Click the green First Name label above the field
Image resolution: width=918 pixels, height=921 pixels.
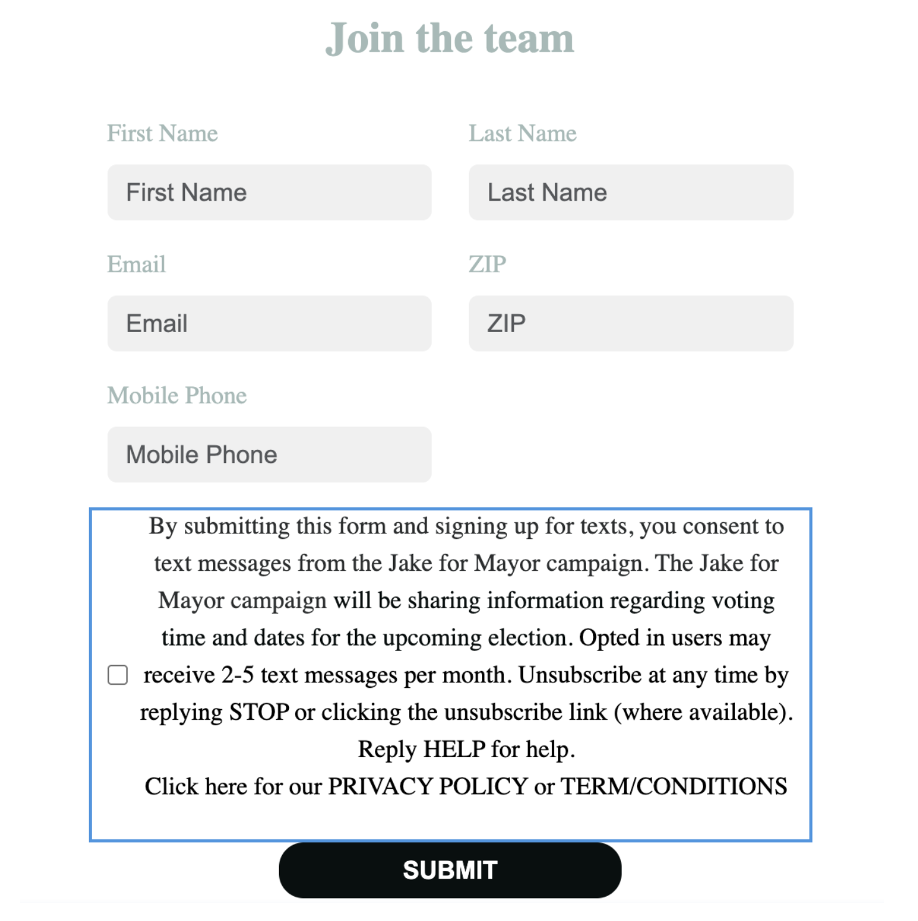coord(163,133)
